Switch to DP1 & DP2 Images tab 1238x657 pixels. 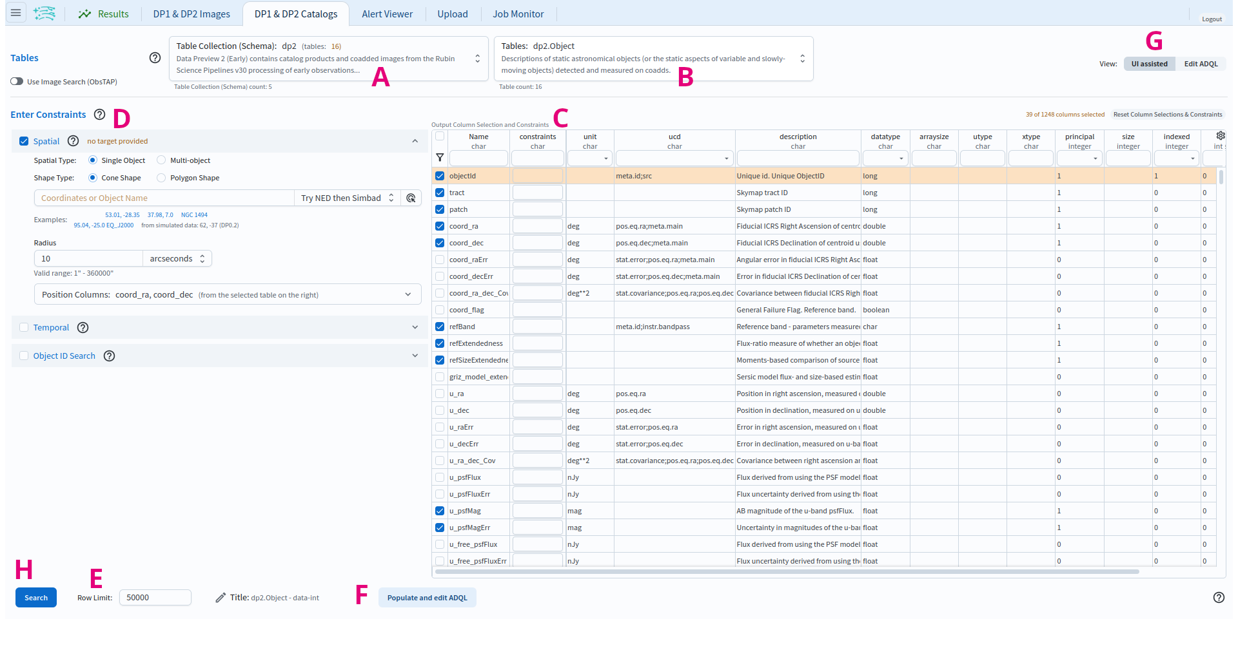[x=192, y=14]
